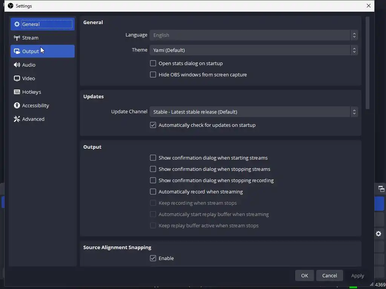Click the Cancel button
386x289 pixels.
click(x=329, y=275)
